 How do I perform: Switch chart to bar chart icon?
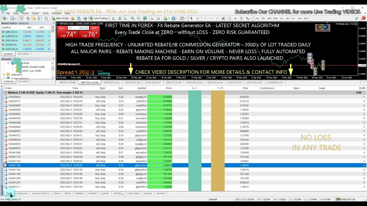[114, 18]
